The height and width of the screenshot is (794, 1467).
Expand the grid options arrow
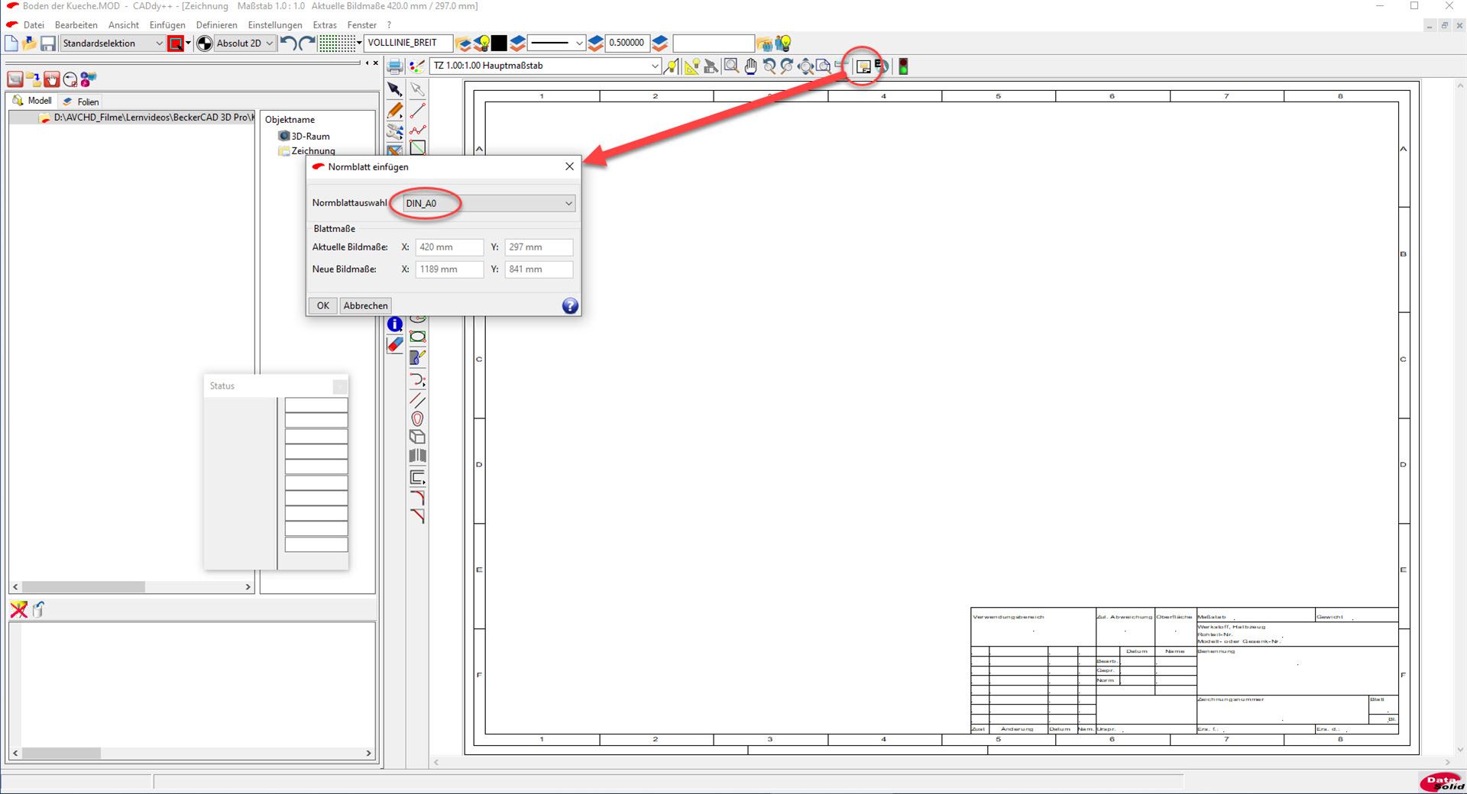tap(359, 44)
